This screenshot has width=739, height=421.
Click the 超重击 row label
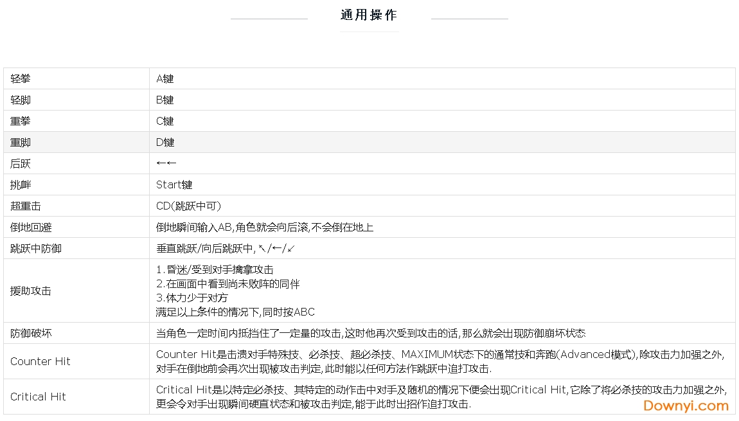(26, 206)
